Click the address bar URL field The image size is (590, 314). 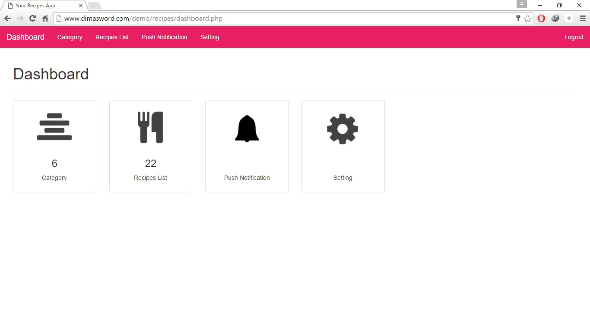tap(285, 19)
